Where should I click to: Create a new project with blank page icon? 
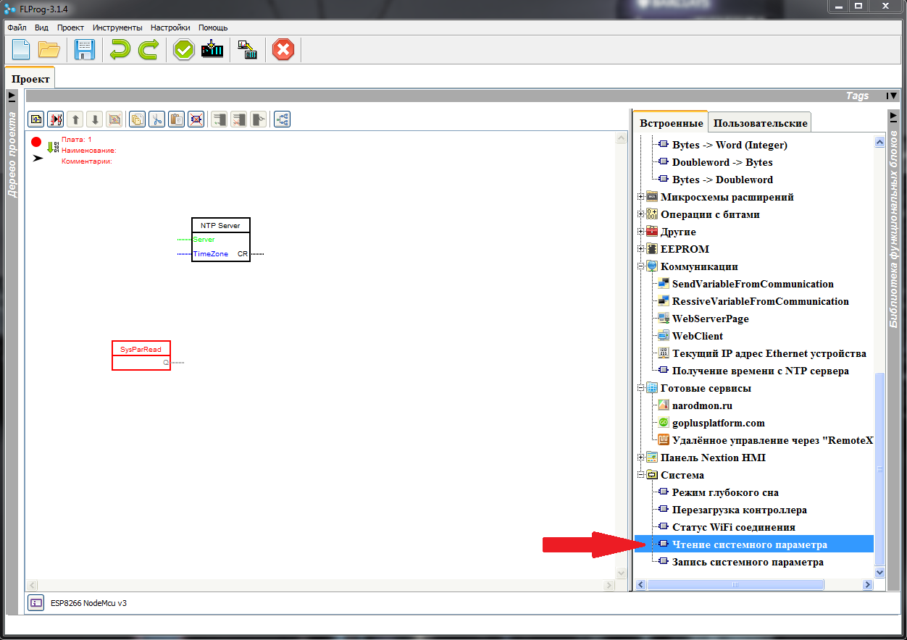click(21, 50)
